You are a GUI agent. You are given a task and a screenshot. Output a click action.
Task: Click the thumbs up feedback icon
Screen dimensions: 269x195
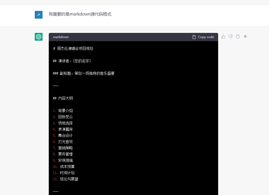[x=223, y=37]
